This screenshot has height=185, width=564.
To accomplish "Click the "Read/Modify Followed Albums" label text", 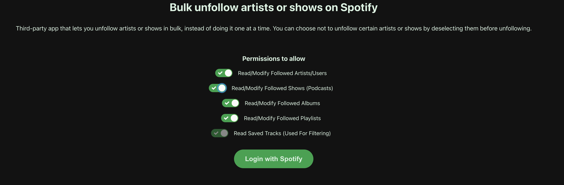I will click(282, 103).
